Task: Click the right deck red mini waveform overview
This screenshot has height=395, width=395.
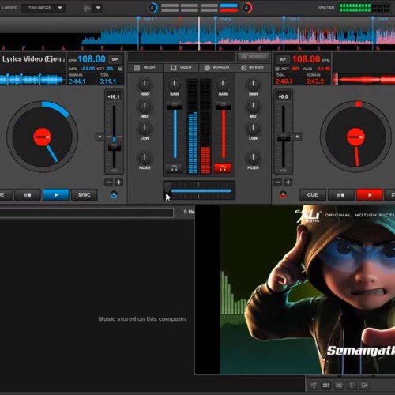Action: [x=364, y=79]
